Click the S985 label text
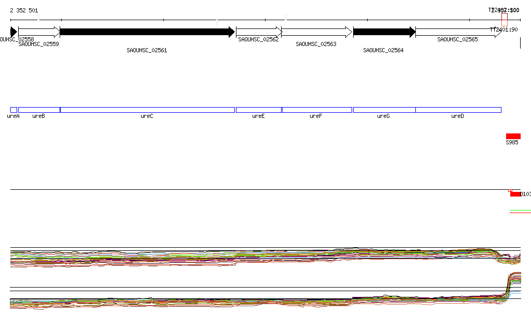 tap(512, 142)
